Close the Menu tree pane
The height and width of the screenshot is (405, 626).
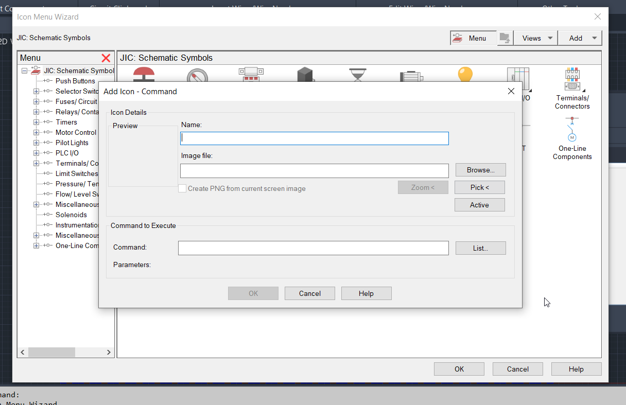[106, 58]
